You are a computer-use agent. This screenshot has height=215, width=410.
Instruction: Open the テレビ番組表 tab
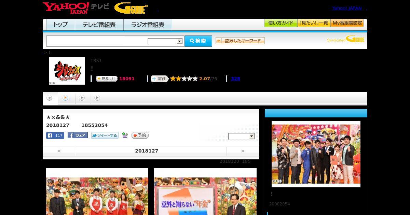click(99, 25)
